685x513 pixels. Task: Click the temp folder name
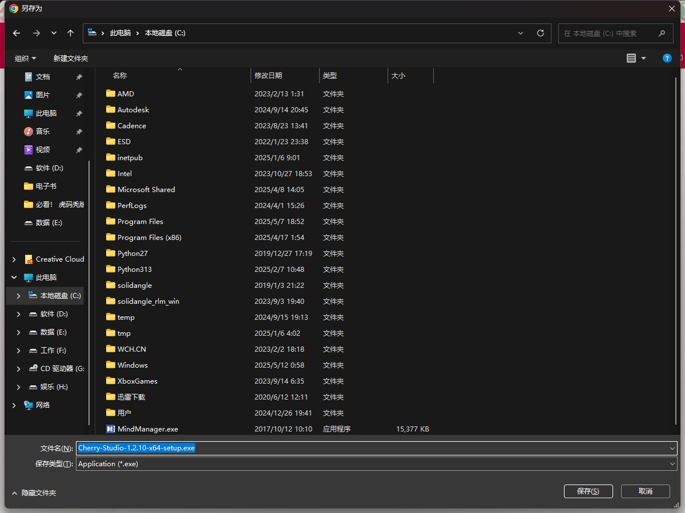pyautogui.click(x=126, y=317)
